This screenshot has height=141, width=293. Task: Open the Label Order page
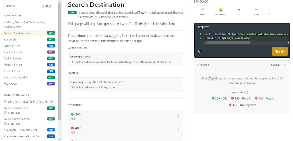click(x=29, y=71)
